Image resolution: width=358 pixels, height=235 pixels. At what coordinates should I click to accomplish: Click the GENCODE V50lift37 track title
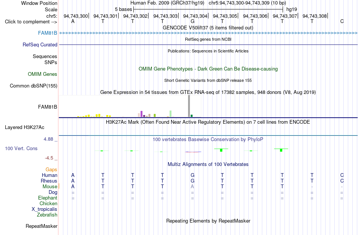tap(208, 28)
